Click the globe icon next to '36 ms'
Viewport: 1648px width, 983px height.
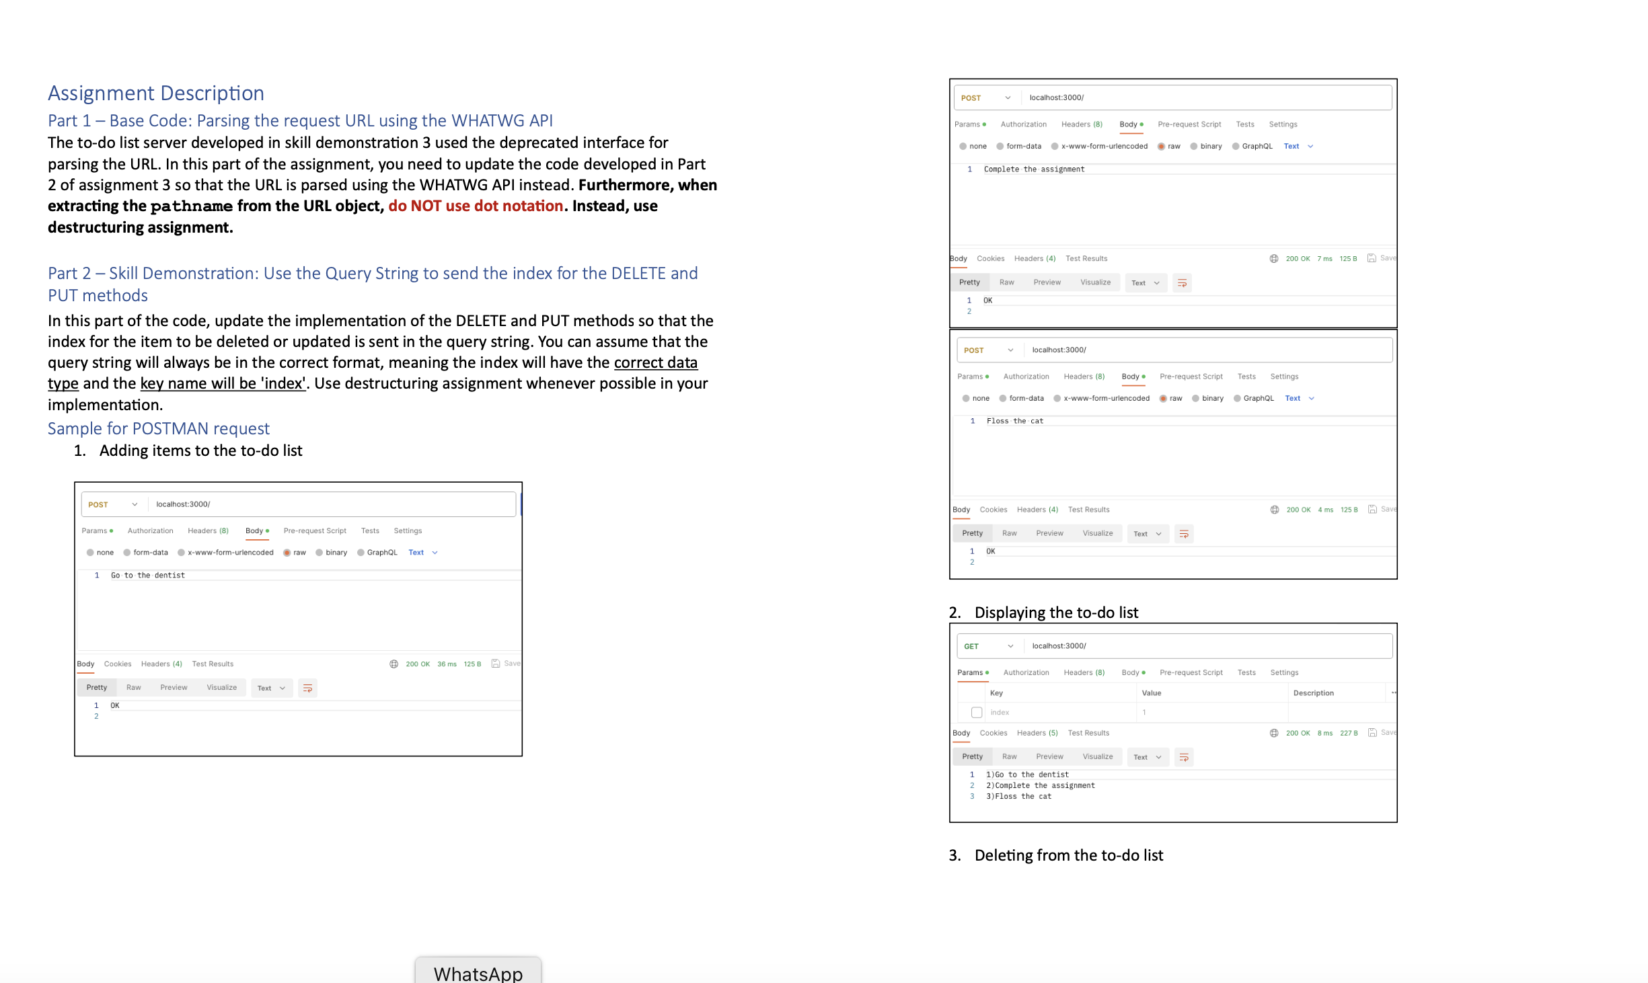coord(395,664)
